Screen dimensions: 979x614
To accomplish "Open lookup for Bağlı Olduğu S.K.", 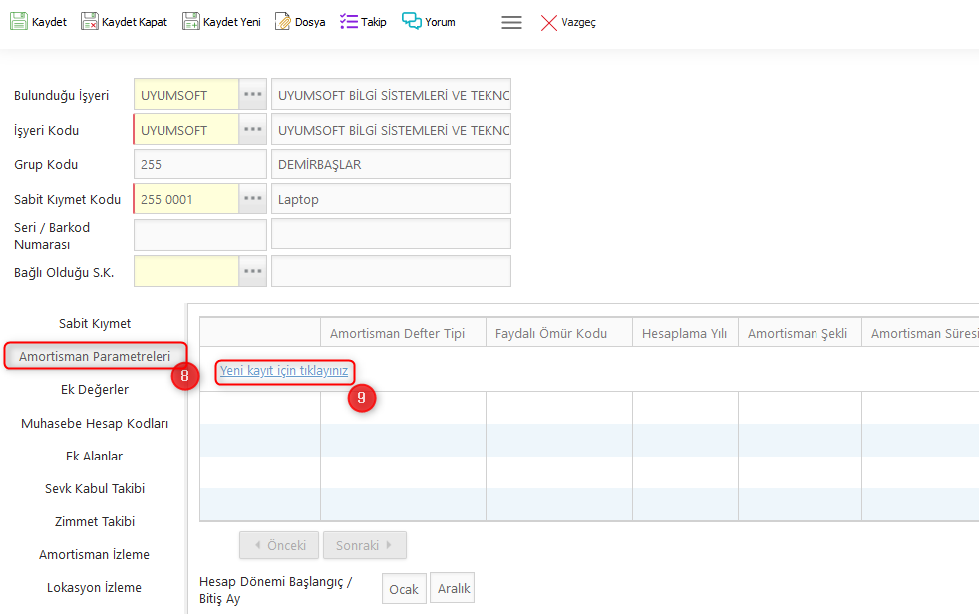I will tap(253, 271).
